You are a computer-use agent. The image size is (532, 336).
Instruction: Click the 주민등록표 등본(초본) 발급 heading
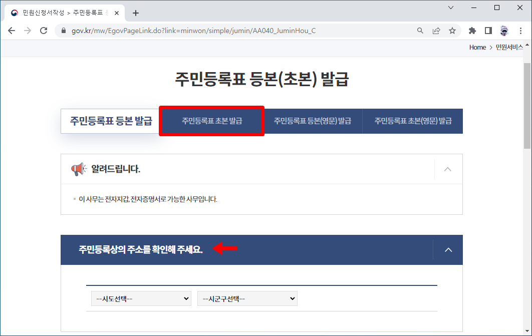pyautogui.click(x=261, y=79)
